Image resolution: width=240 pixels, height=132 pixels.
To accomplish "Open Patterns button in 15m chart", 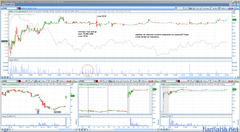I will (143, 81).
